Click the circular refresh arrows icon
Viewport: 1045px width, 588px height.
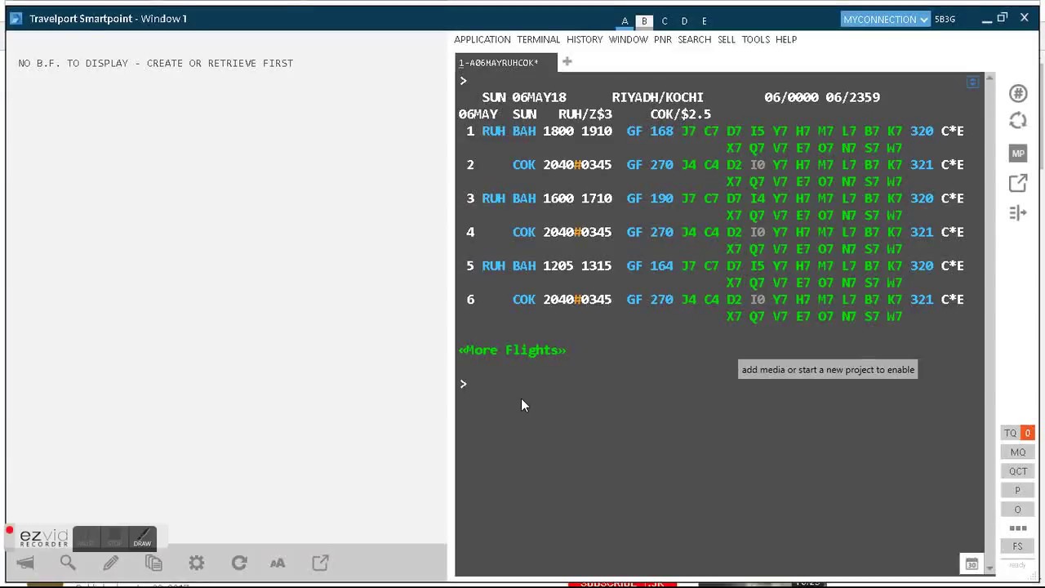coord(1017,121)
